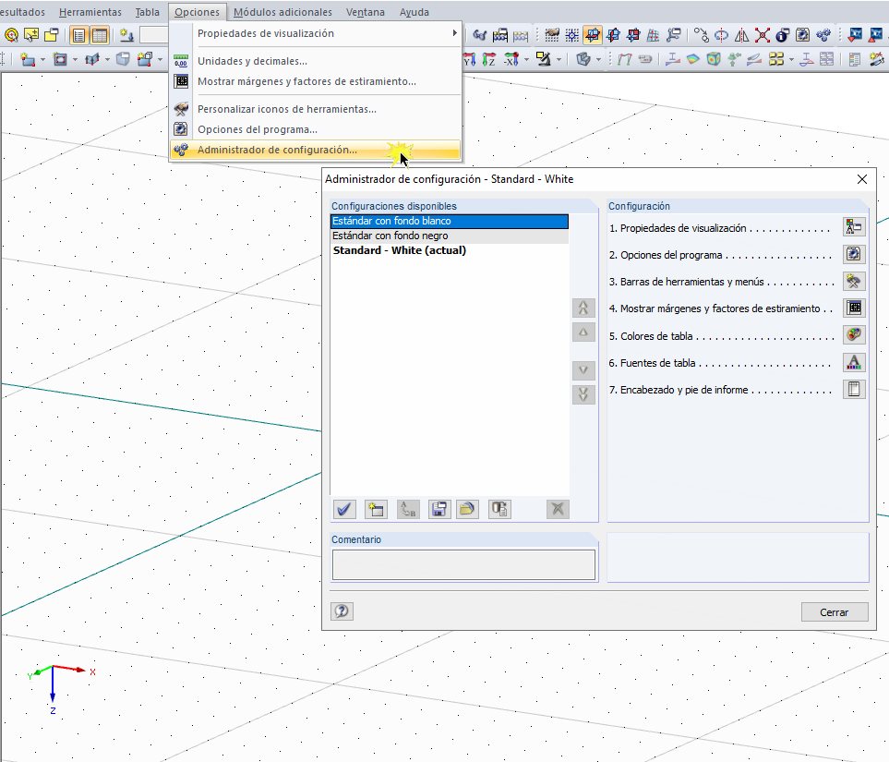Viewport: 889px width, 762px height.
Task: Move selected configuration down one step
Action: coord(583,370)
